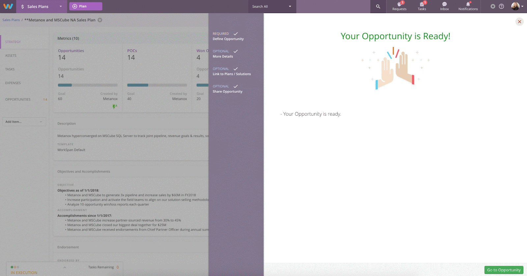Viewport: 527px width, 276px height.
Task: Click the Metrics (10) header
Action: [68, 38]
